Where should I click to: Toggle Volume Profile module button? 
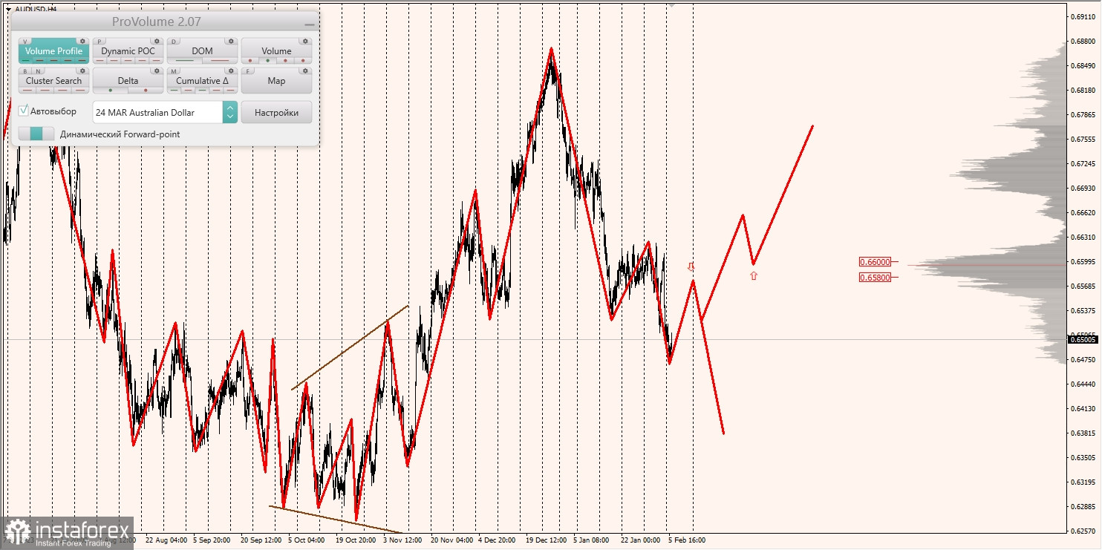[x=53, y=51]
